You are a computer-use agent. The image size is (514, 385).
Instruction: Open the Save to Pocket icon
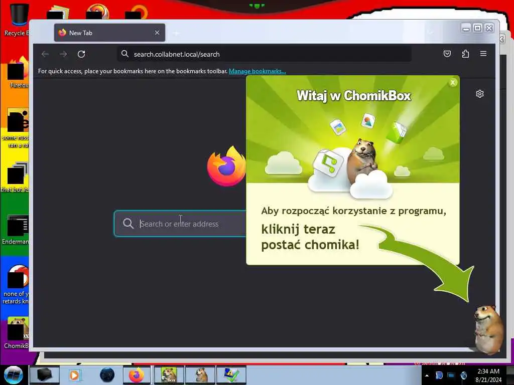coord(447,54)
